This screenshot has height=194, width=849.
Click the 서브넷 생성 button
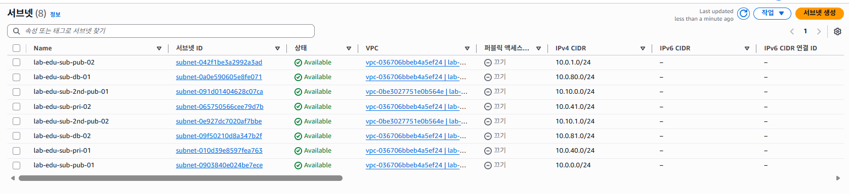pos(819,13)
